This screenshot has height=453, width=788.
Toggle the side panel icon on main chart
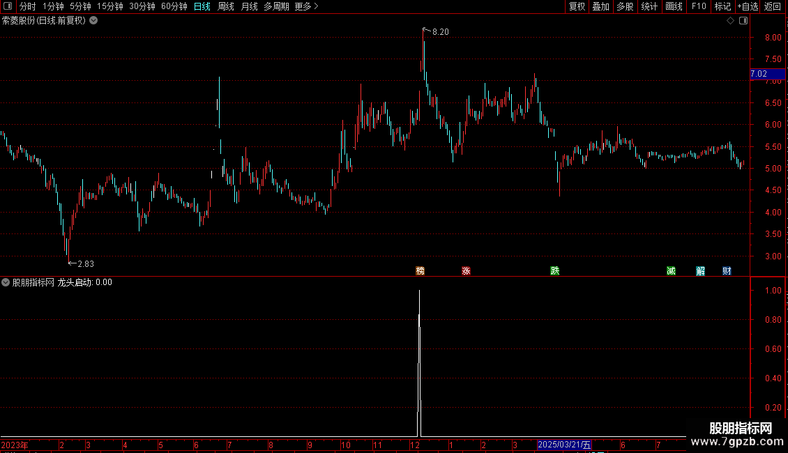743,21
